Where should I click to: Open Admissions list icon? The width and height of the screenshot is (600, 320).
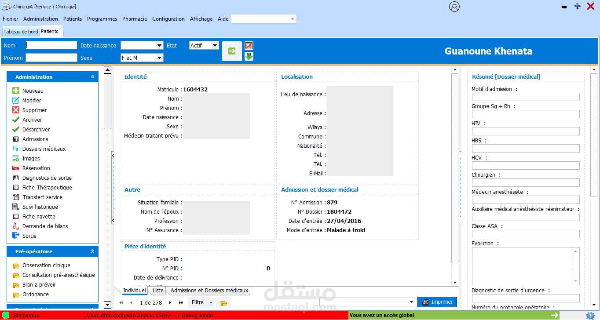click(x=16, y=139)
